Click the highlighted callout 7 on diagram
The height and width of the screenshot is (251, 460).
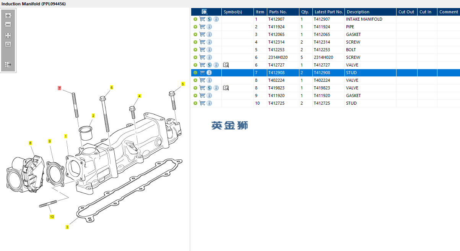(59, 88)
